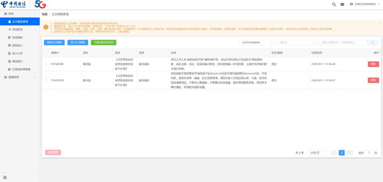Navigate to 模板统计
The image size is (383, 182).
(20, 61)
